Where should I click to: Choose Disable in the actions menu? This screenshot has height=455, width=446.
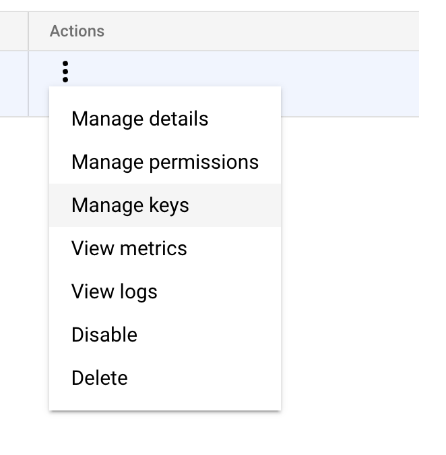[x=104, y=335]
